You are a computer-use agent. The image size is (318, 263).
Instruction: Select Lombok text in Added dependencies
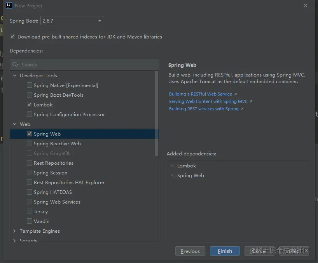pyautogui.click(x=187, y=166)
